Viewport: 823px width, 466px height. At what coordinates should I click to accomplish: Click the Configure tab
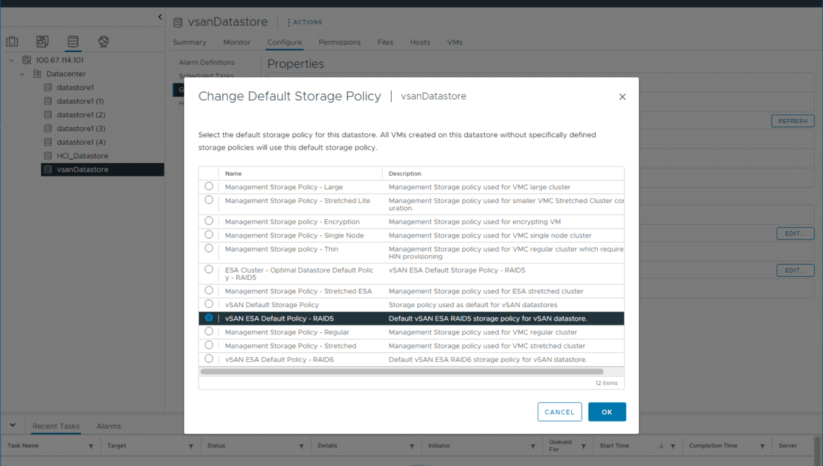click(x=284, y=42)
